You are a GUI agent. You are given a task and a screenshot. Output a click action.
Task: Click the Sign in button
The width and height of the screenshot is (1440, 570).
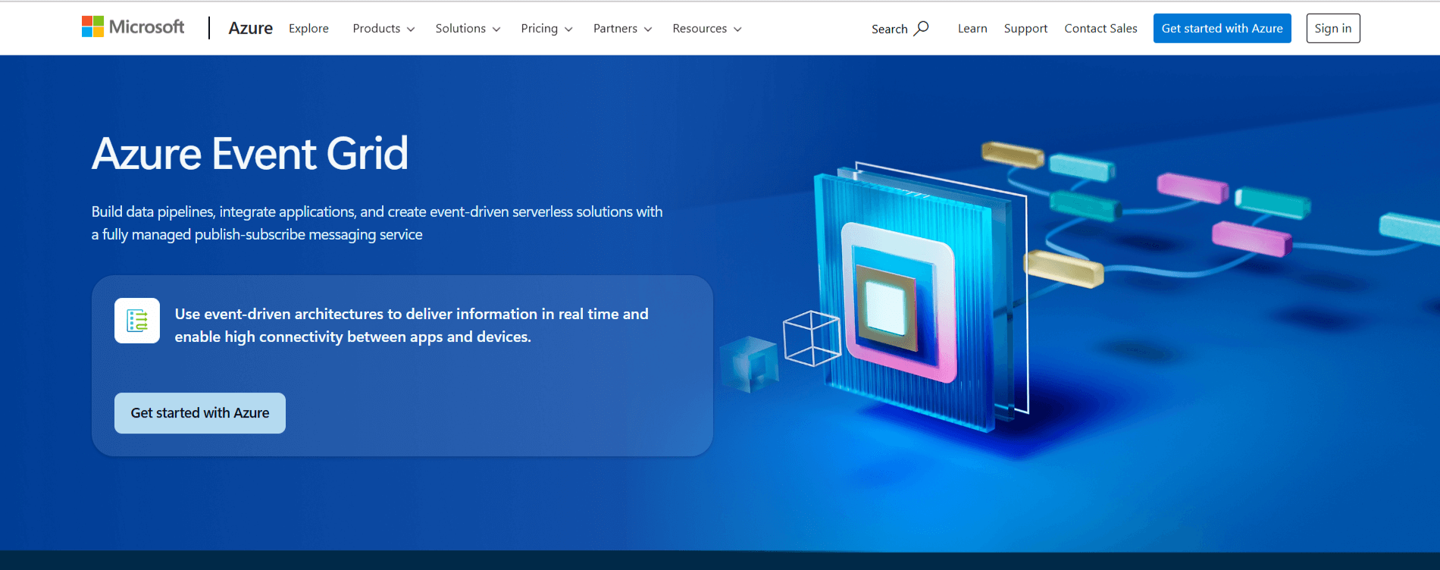tap(1332, 28)
